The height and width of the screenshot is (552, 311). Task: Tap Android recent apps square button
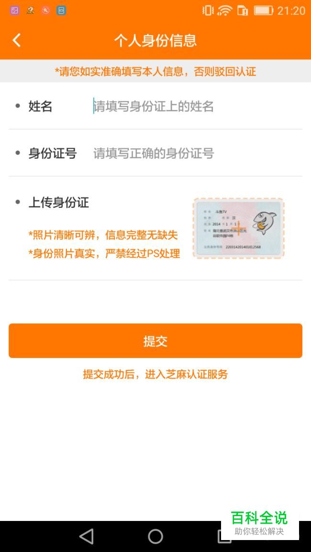pos(224,537)
